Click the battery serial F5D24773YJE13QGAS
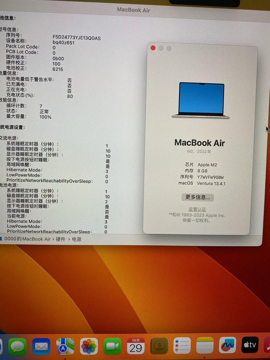270x360 pixels. pyautogui.click(x=77, y=38)
